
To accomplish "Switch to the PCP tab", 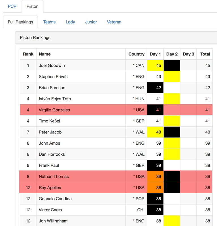I will (x=12, y=6).
